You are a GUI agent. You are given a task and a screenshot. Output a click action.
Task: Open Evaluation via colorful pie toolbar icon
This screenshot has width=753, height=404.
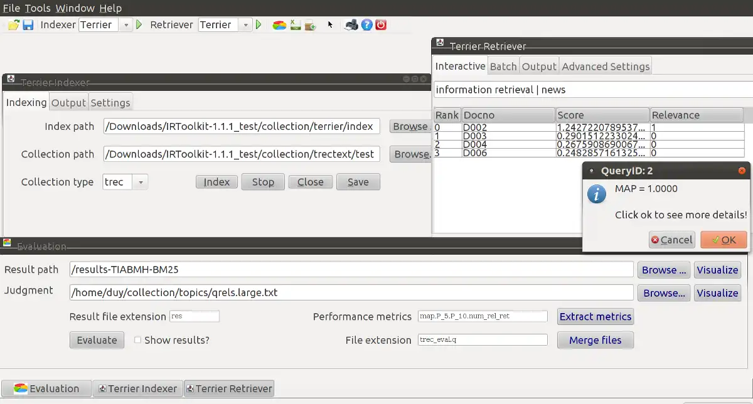click(280, 25)
